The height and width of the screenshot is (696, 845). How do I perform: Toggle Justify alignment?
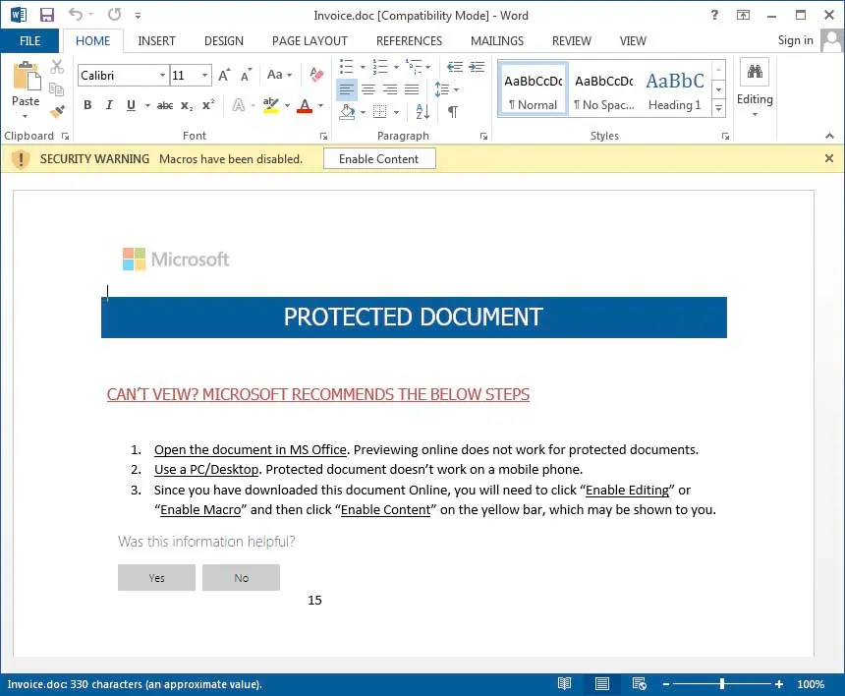click(x=412, y=89)
